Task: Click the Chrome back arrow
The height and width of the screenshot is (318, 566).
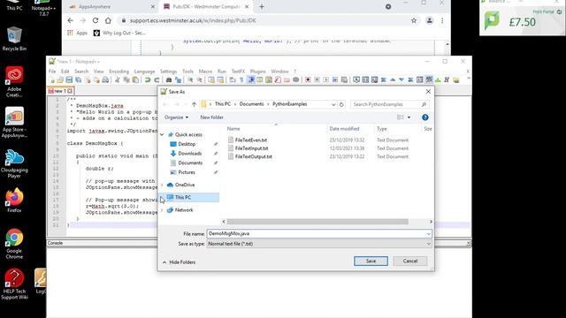Action: coord(71,20)
